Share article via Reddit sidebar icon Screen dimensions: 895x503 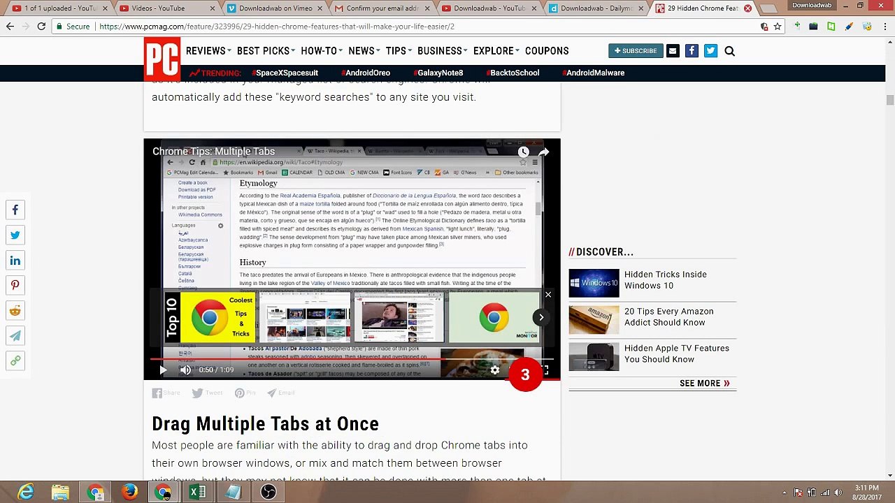coord(15,311)
